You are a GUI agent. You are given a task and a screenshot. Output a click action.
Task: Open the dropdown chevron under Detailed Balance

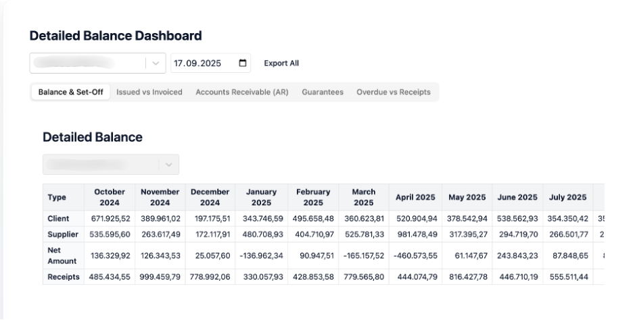pos(168,165)
